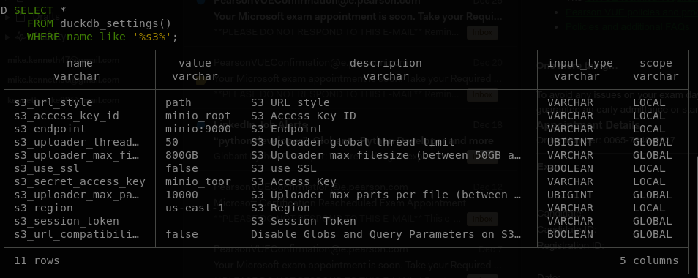Click the activity pulse icon behind WHERE

coord(20,37)
